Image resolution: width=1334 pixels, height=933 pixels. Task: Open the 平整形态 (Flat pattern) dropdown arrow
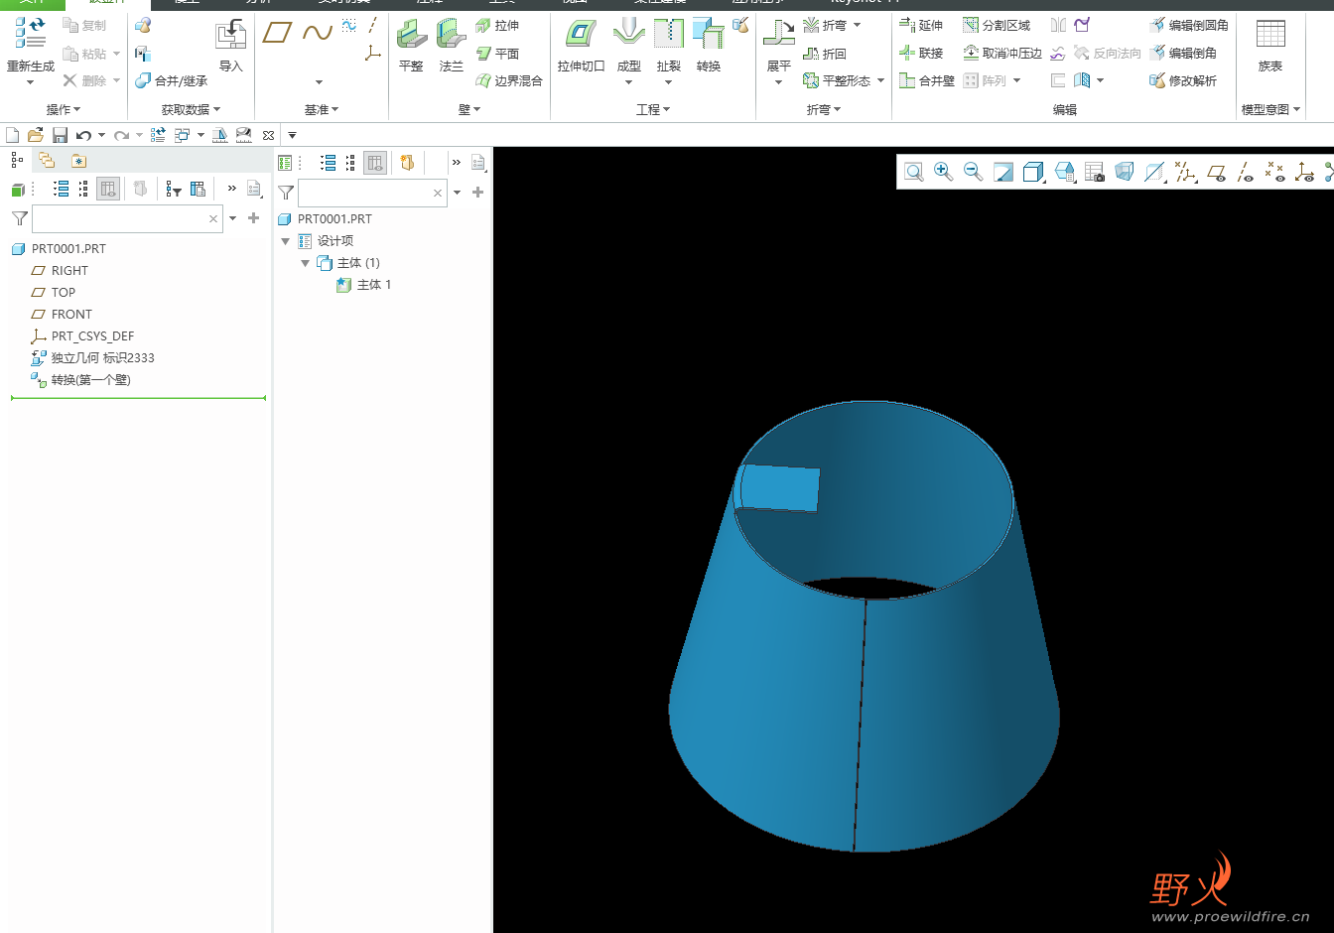(881, 80)
